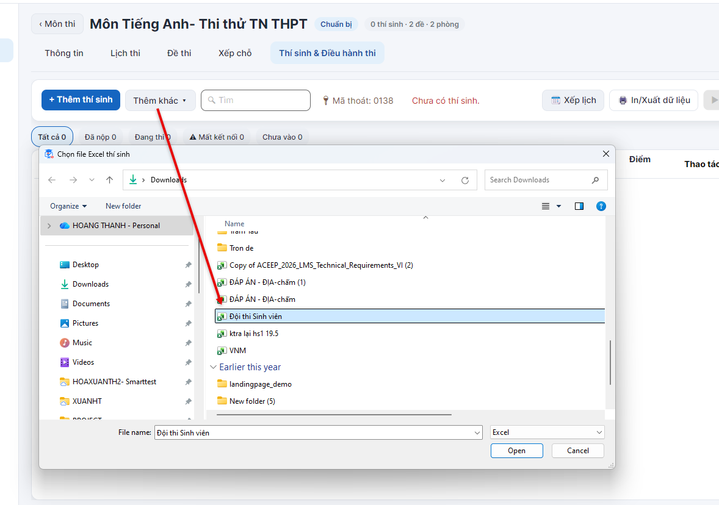Open HOAXUANTH2- Smarttest folder
The image size is (719, 505).
coord(114,382)
